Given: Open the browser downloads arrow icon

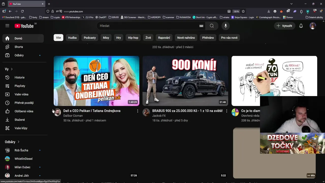Looking at the screenshot, I should click(x=269, y=11).
